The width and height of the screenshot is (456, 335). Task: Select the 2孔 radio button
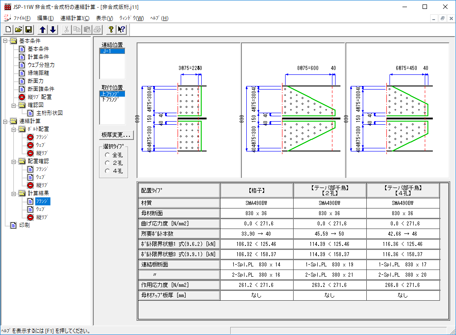107,163
